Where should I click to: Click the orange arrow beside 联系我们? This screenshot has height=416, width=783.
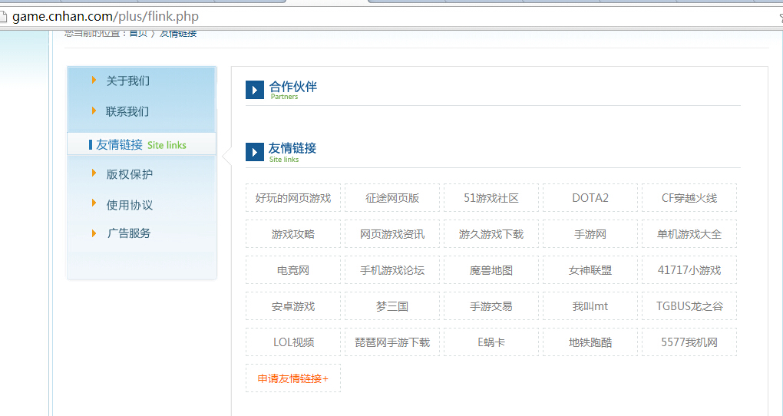94,111
